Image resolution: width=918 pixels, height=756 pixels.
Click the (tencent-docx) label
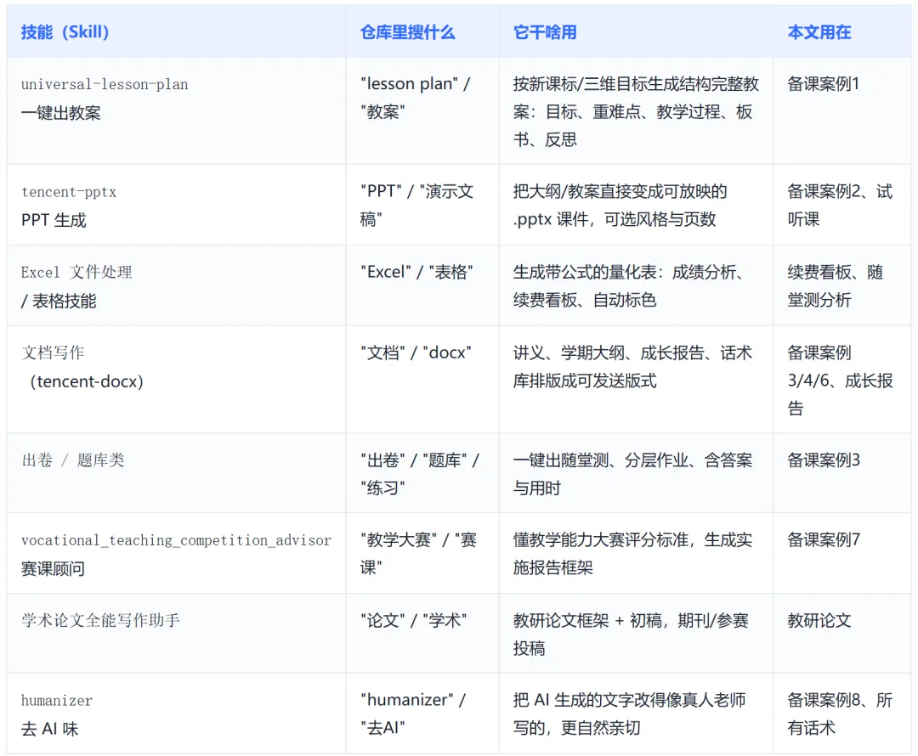[86, 381]
